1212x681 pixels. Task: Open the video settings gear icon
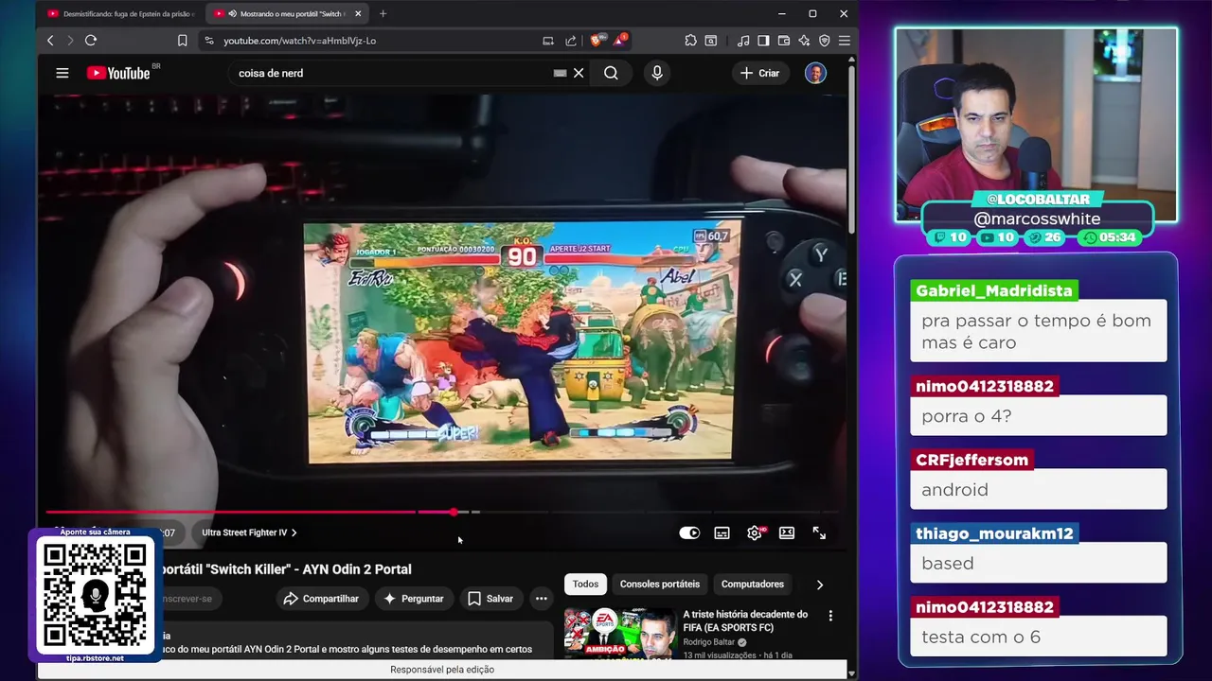click(755, 533)
